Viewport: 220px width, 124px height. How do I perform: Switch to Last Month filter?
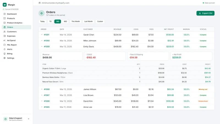88,21
